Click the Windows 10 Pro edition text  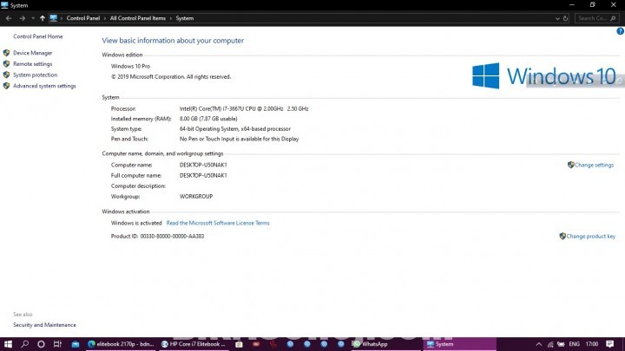130,67
